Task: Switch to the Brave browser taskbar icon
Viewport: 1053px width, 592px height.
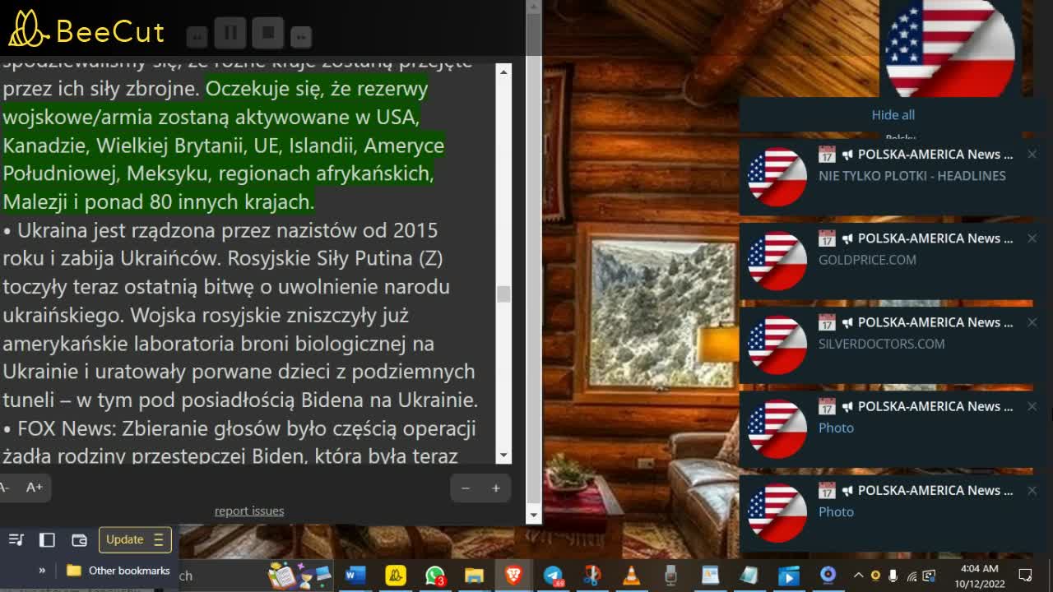Action: [513, 576]
